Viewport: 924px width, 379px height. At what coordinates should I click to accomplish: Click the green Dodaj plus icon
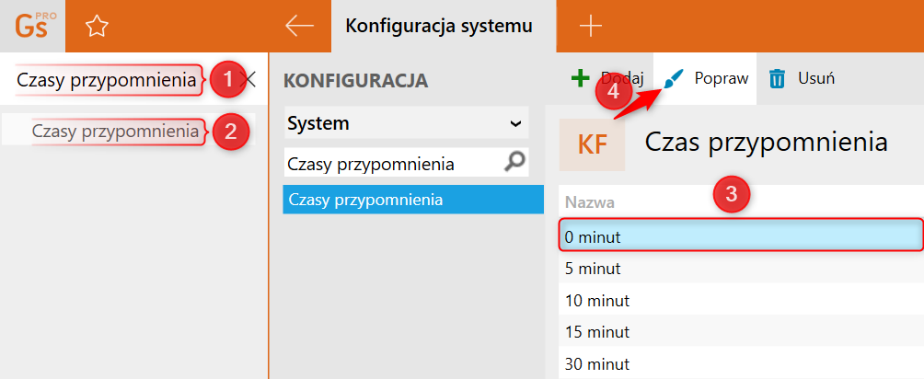(x=580, y=78)
